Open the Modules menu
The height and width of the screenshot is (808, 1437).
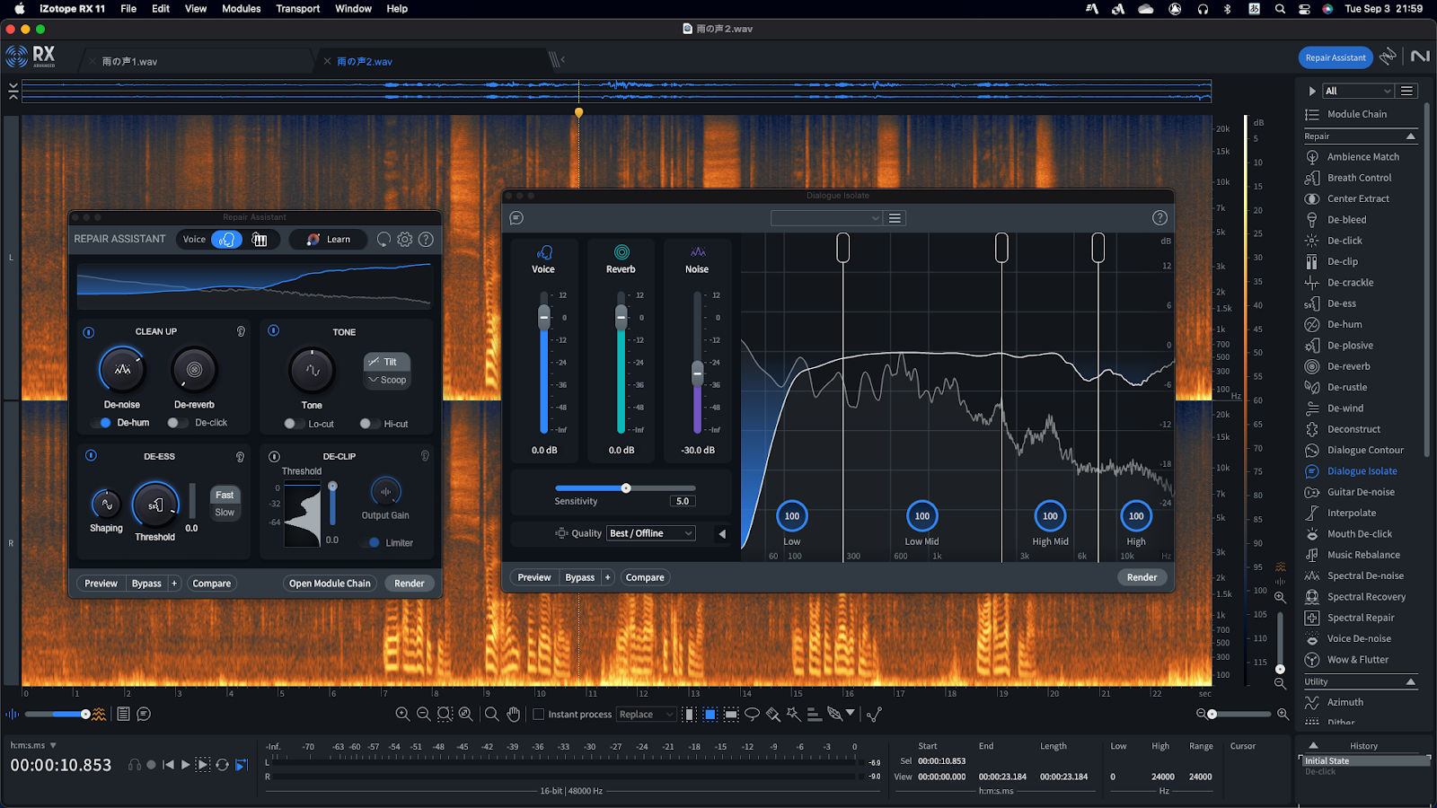pyautogui.click(x=241, y=9)
